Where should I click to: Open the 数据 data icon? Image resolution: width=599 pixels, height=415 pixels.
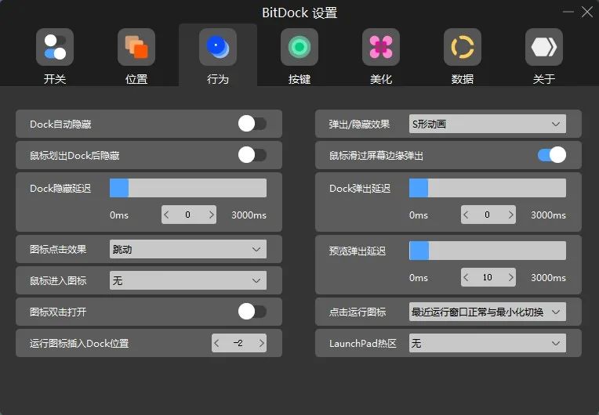click(x=463, y=47)
